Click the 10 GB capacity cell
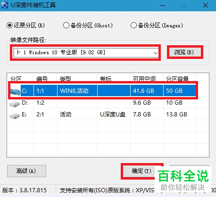 pos(174,103)
